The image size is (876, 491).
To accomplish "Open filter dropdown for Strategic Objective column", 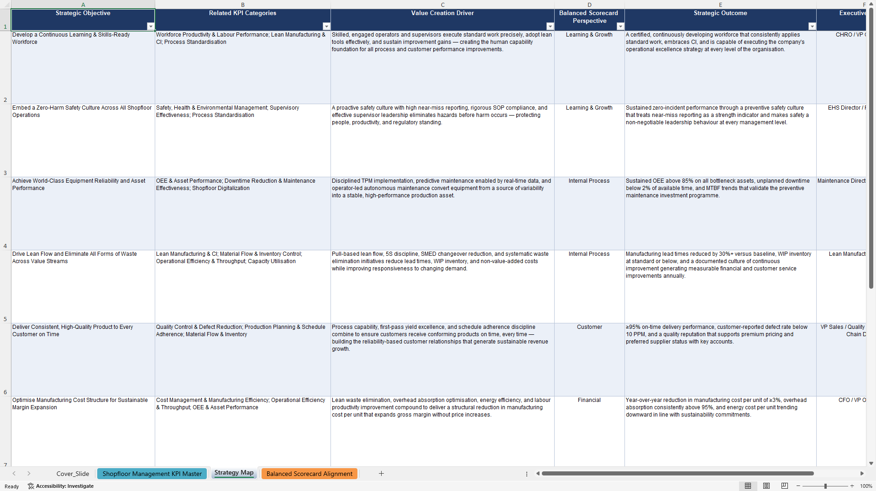I will (x=150, y=26).
